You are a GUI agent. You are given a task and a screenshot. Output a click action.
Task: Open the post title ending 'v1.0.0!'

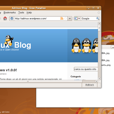(8, 70)
